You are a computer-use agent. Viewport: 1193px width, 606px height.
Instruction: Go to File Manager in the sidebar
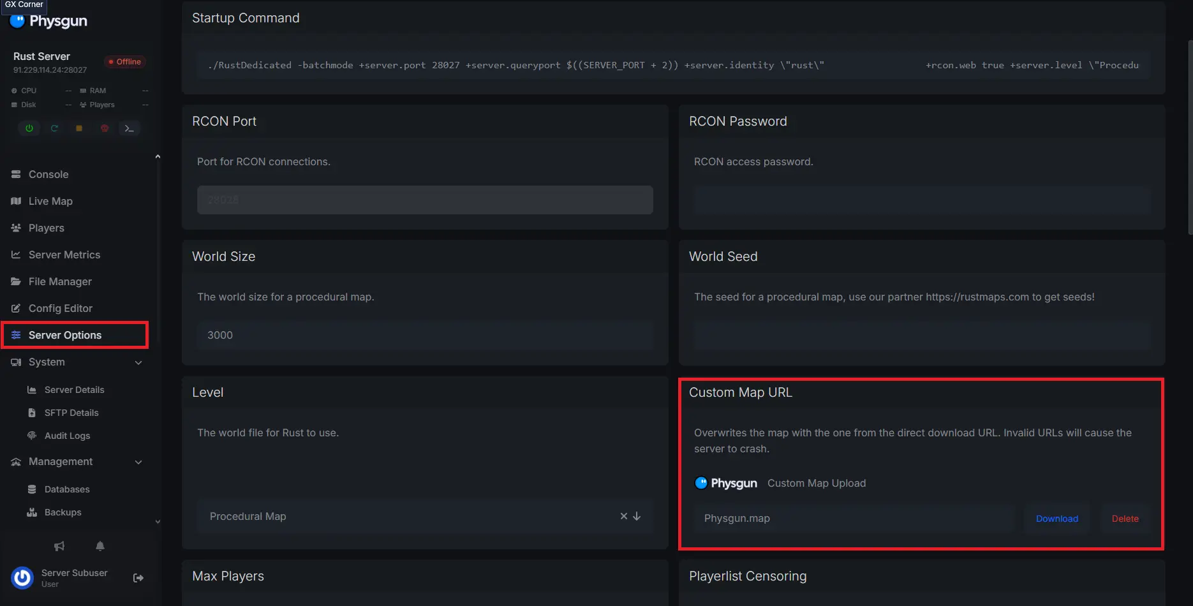click(60, 281)
